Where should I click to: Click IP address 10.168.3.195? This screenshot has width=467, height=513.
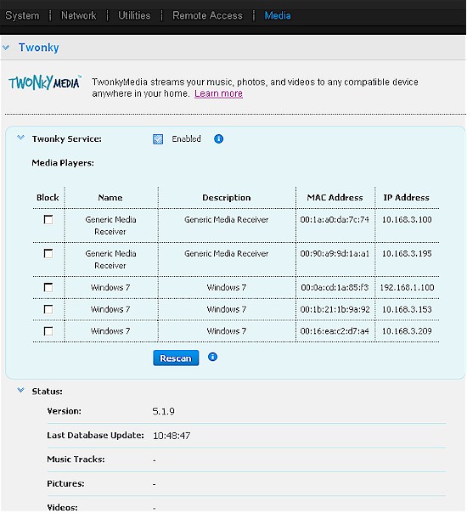(407, 254)
